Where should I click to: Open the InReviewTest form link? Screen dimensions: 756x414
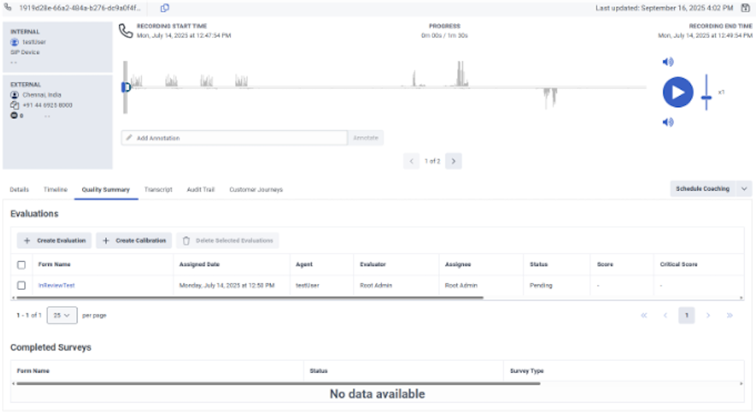click(x=56, y=285)
